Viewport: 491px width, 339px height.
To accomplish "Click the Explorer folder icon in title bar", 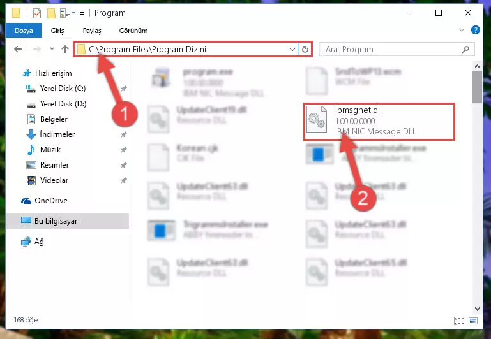I will (x=17, y=13).
